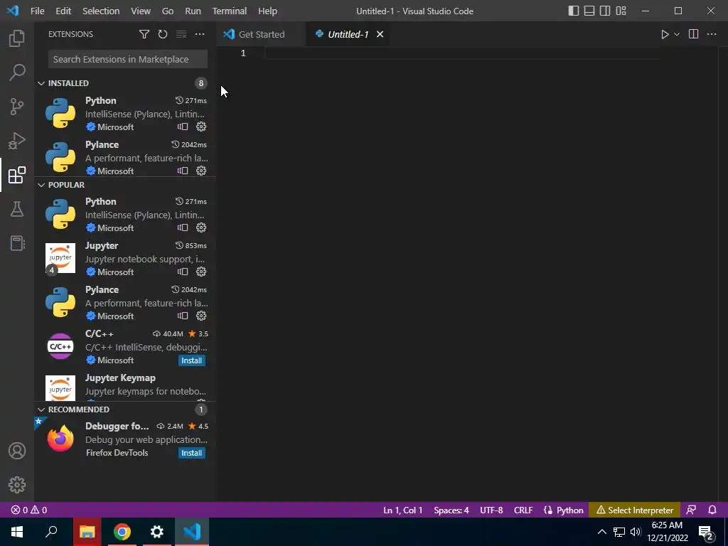Screen dimensions: 728x546
Task: Click Search Extensions in Marketplace field
Action: 128,60
